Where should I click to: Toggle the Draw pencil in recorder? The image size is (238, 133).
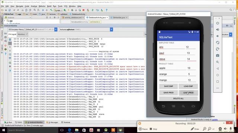(x=195, y=129)
